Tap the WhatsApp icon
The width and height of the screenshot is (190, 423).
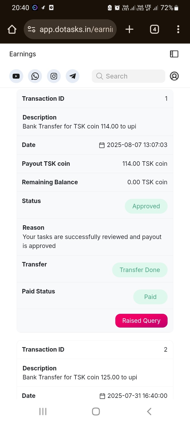[35, 76]
